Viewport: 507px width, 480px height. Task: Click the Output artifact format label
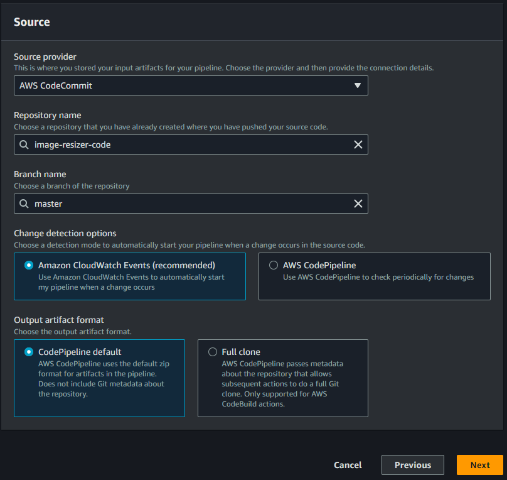coord(59,320)
